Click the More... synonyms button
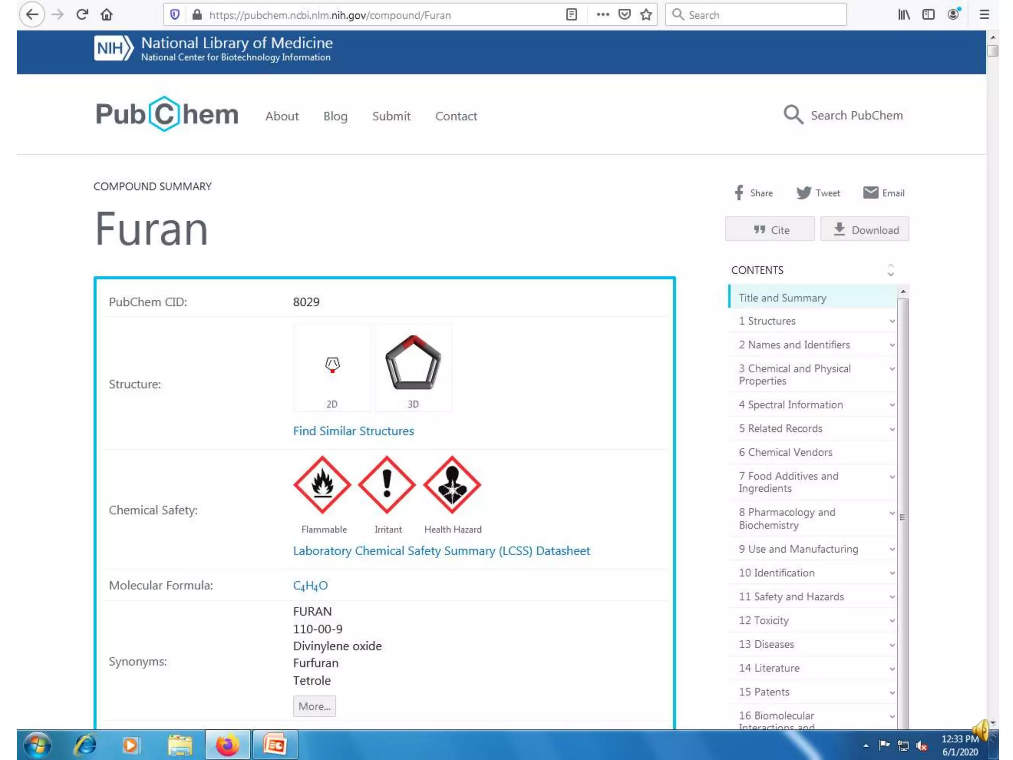1013x760 pixels. point(314,706)
